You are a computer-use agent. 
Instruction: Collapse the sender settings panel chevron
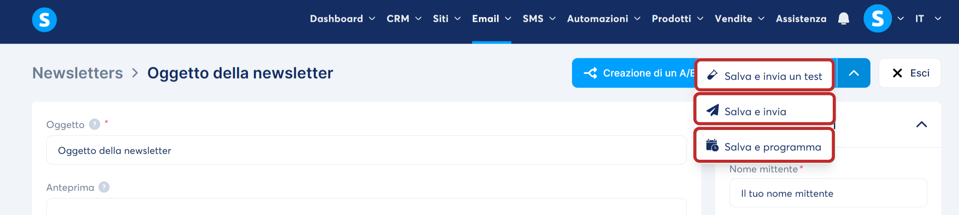(921, 124)
